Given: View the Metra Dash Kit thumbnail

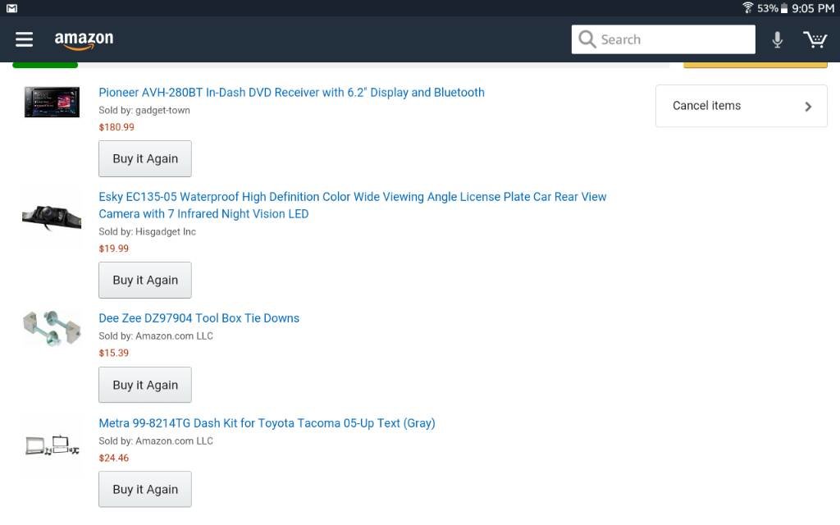Looking at the screenshot, I should (52, 445).
